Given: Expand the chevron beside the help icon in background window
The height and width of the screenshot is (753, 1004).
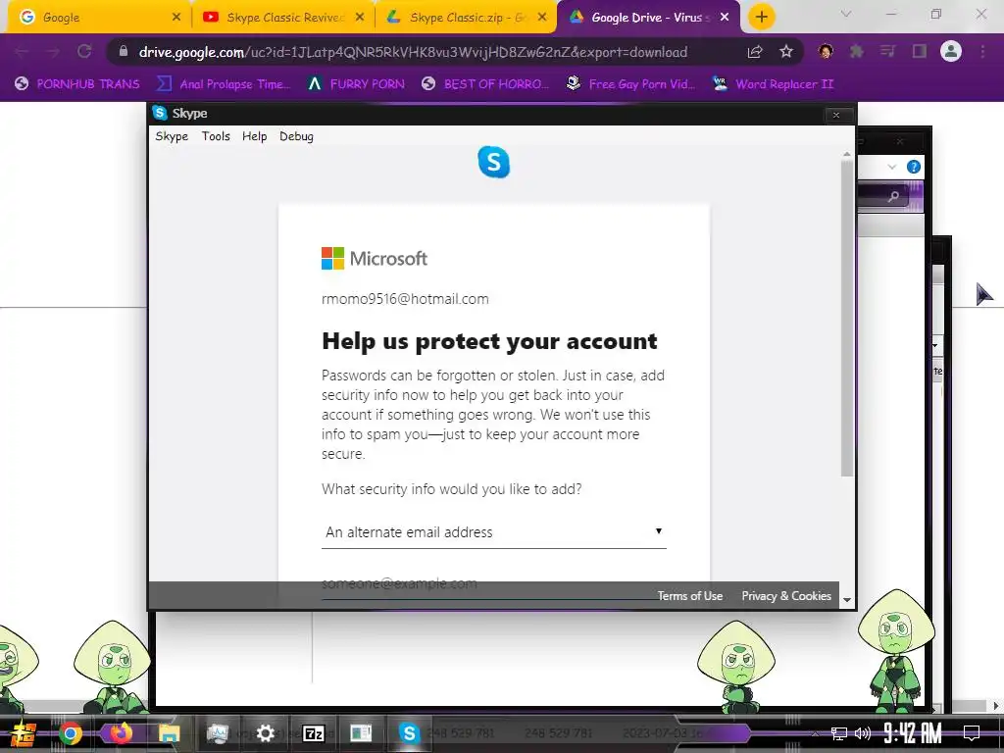Looking at the screenshot, I should (x=892, y=167).
